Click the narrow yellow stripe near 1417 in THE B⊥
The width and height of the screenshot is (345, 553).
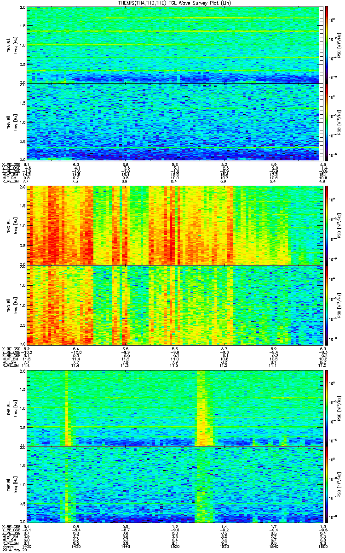pos(66,408)
